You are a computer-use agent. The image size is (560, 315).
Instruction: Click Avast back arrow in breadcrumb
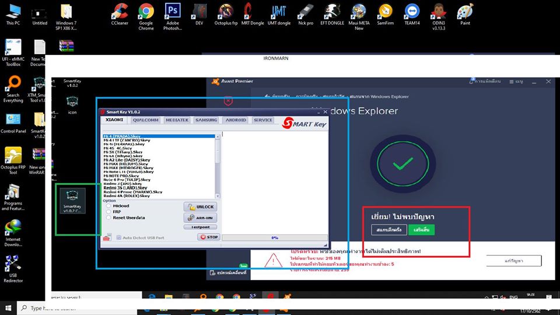click(x=267, y=96)
